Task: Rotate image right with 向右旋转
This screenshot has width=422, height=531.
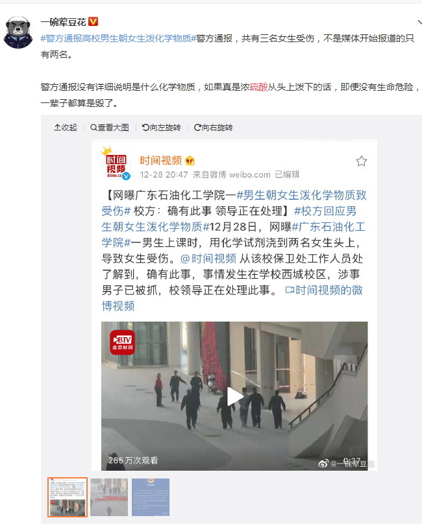Action: coord(213,127)
